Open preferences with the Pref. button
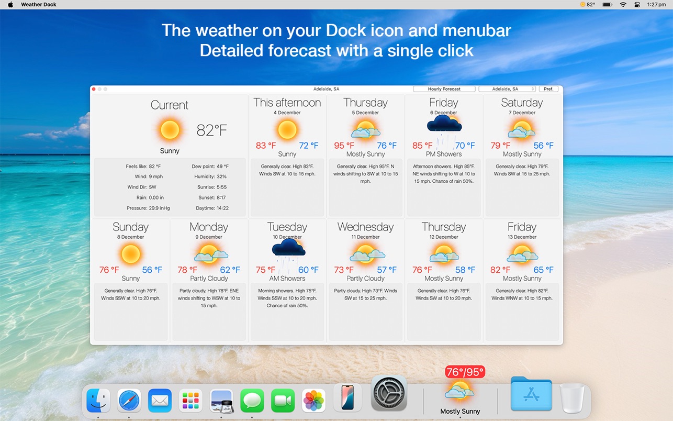 (548, 89)
